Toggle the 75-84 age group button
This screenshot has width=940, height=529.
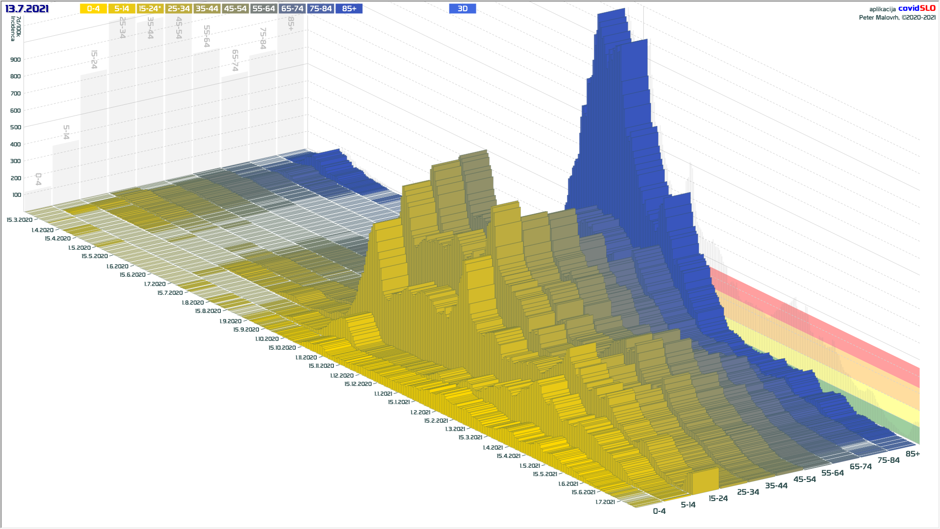point(321,9)
